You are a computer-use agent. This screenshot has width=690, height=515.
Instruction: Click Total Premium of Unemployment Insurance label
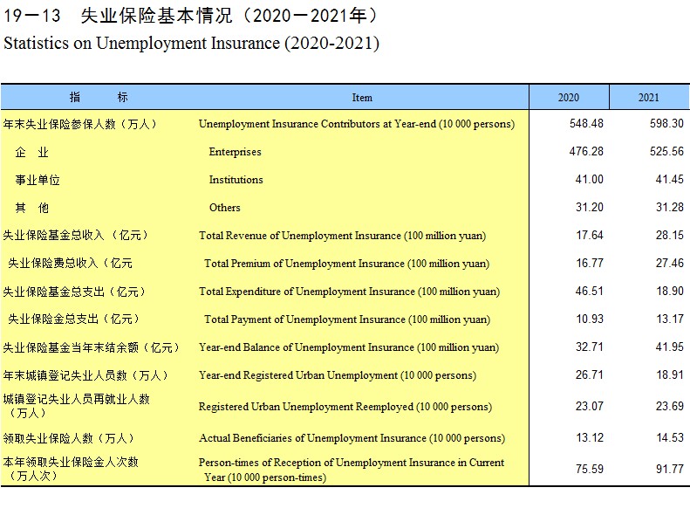coord(347,264)
